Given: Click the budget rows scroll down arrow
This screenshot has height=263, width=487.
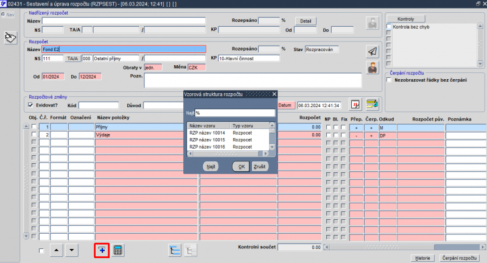Looking at the screenshot, I should (26, 236).
